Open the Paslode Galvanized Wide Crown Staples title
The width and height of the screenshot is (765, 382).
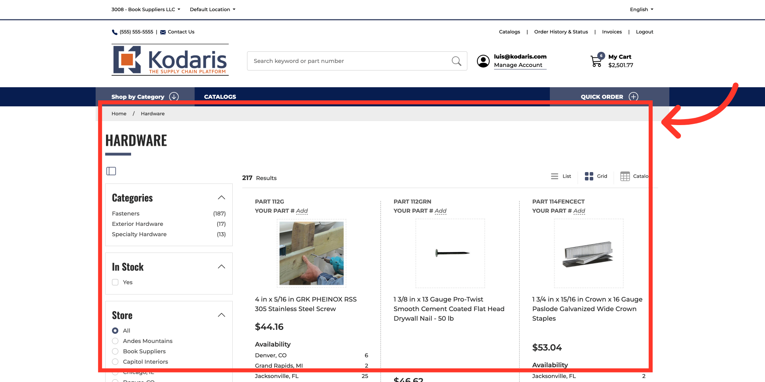587,309
